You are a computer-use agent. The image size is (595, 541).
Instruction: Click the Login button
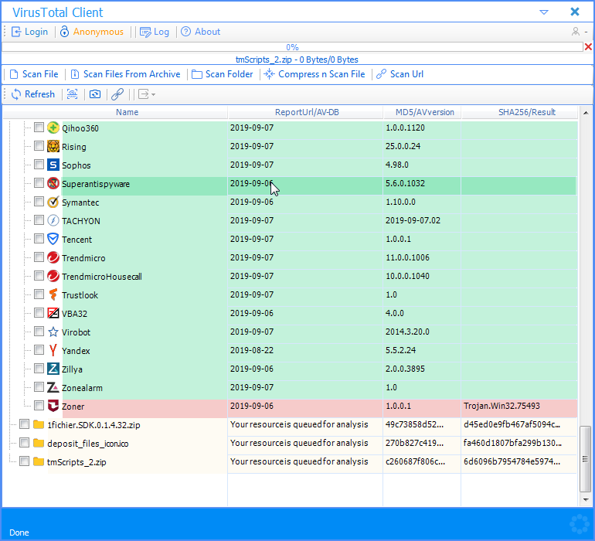[x=29, y=32]
